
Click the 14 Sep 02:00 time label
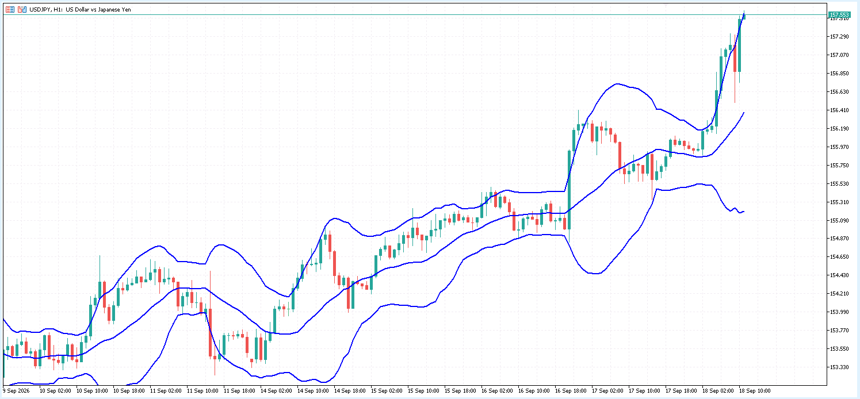[x=276, y=390]
